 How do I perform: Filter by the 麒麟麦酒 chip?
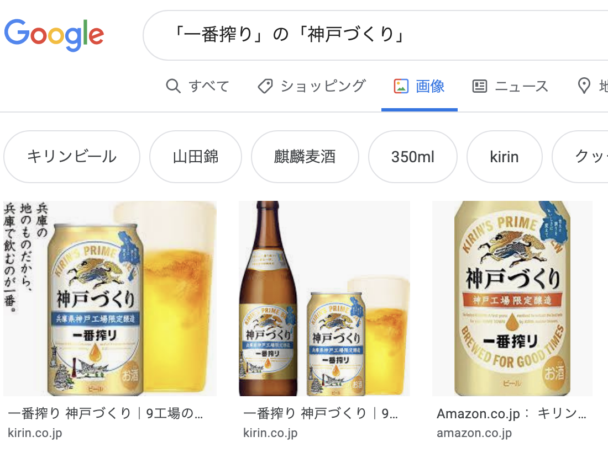pos(305,157)
